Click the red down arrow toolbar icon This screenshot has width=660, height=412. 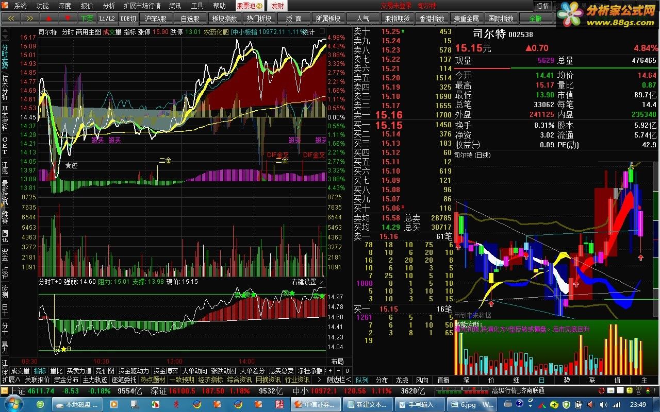pyautogui.click(x=68, y=18)
